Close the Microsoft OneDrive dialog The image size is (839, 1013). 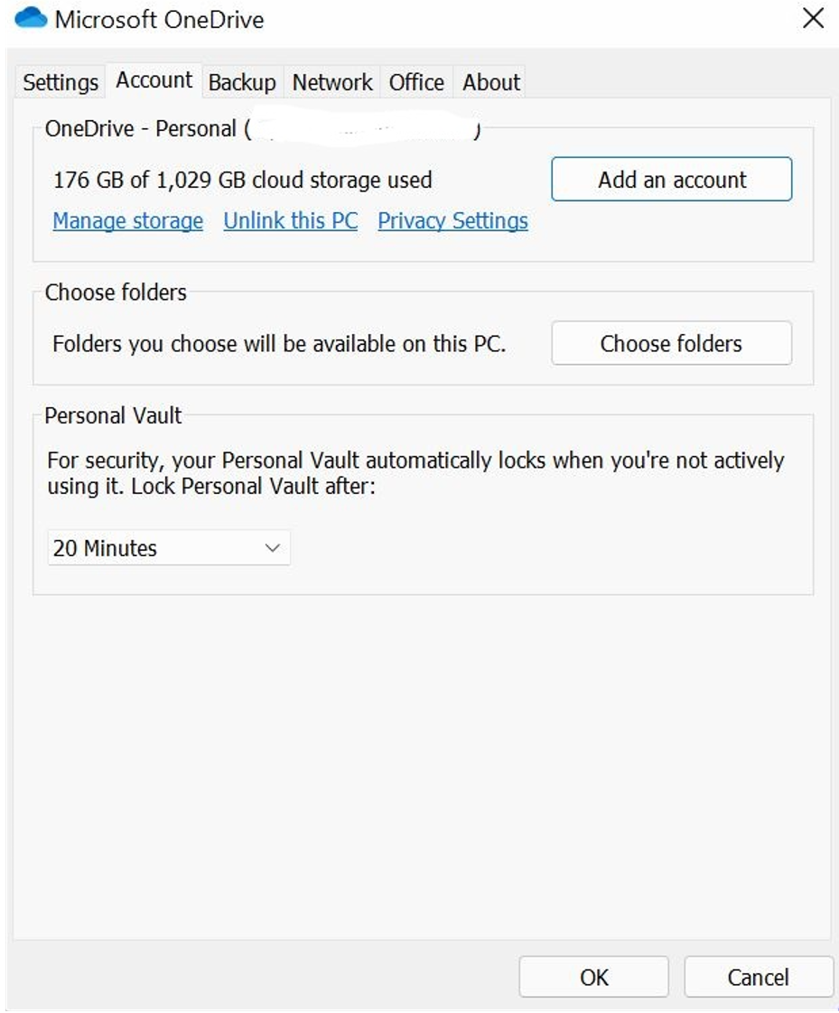click(813, 18)
